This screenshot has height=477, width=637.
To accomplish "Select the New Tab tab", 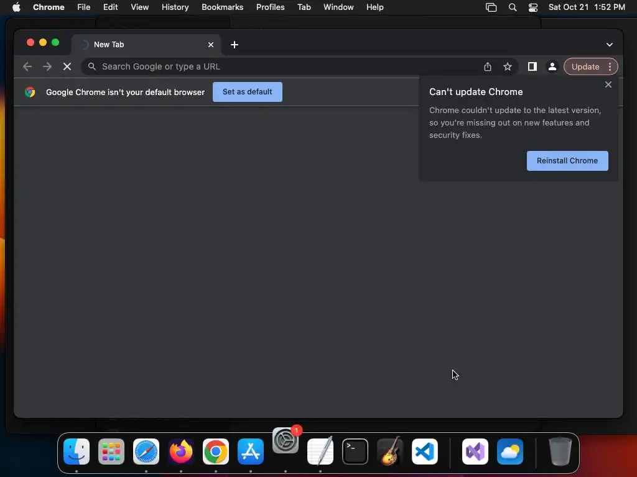I will click(x=146, y=45).
